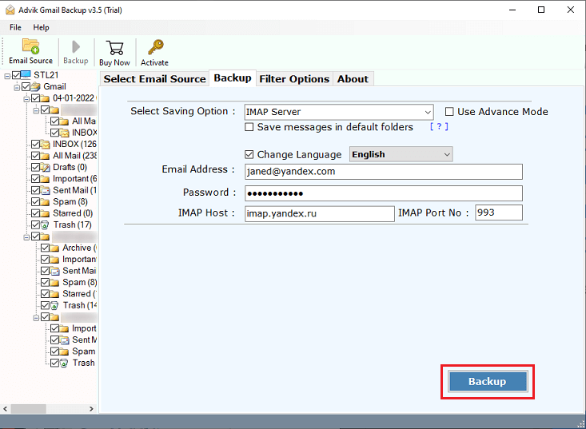Click the [ ? ] help link
Image resolution: width=586 pixels, height=429 pixels.
point(439,126)
